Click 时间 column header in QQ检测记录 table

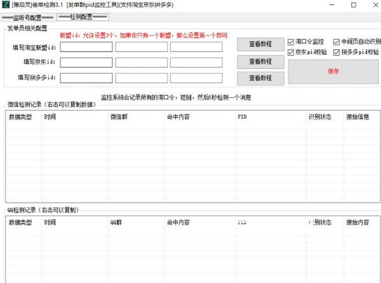click(x=75, y=223)
